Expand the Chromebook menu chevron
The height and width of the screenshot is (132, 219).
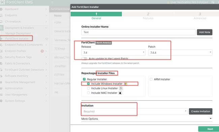coord(46,22)
